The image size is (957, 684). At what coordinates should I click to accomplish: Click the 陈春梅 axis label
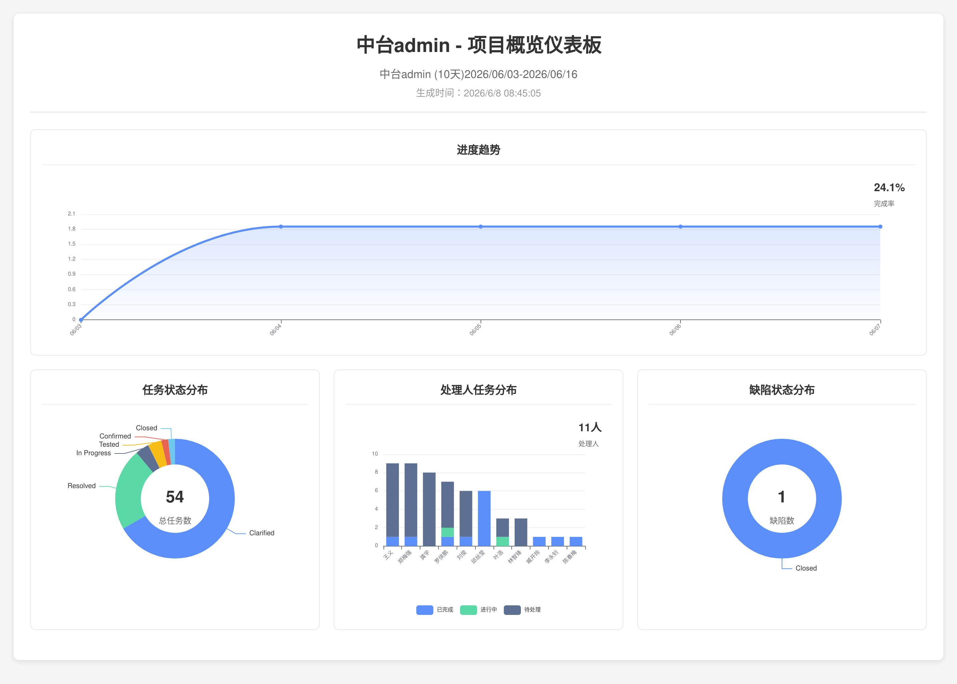(x=569, y=557)
